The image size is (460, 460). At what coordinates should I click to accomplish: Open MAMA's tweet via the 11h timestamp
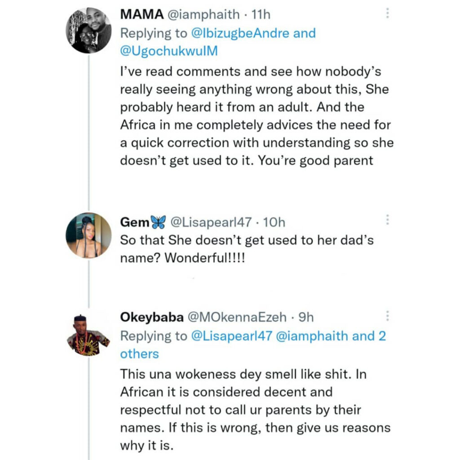[261, 15]
